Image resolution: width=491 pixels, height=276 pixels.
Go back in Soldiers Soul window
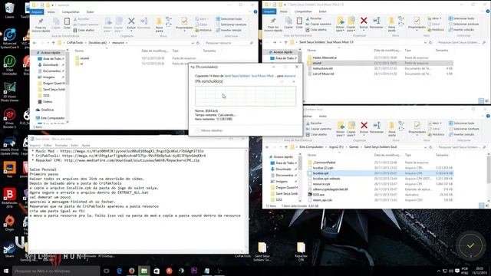(x=268, y=147)
